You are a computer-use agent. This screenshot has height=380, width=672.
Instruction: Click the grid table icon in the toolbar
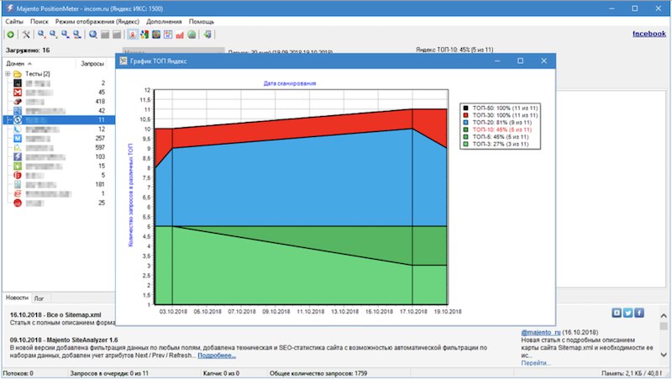(x=167, y=34)
